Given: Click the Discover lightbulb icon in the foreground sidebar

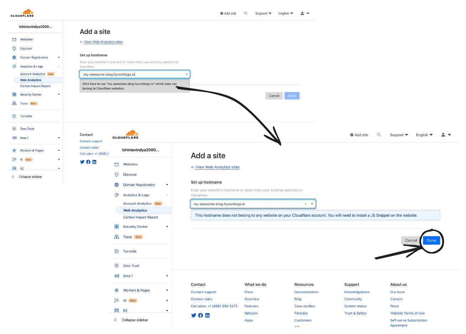Looking at the screenshot, I should (x=116, y=175).
